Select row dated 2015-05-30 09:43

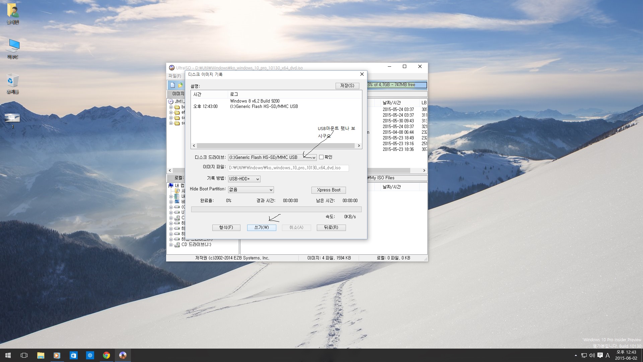(398, 121)
